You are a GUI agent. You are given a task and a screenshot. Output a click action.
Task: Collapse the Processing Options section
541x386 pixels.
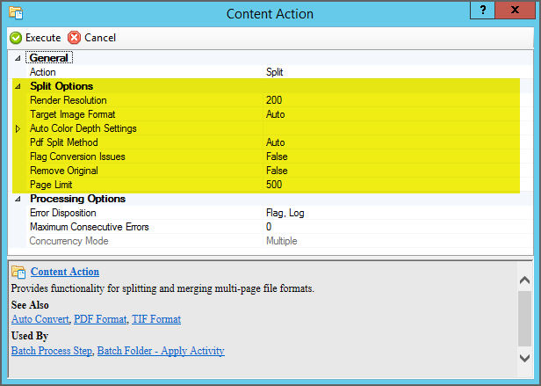pyautogui.click(x=18, y=199)
